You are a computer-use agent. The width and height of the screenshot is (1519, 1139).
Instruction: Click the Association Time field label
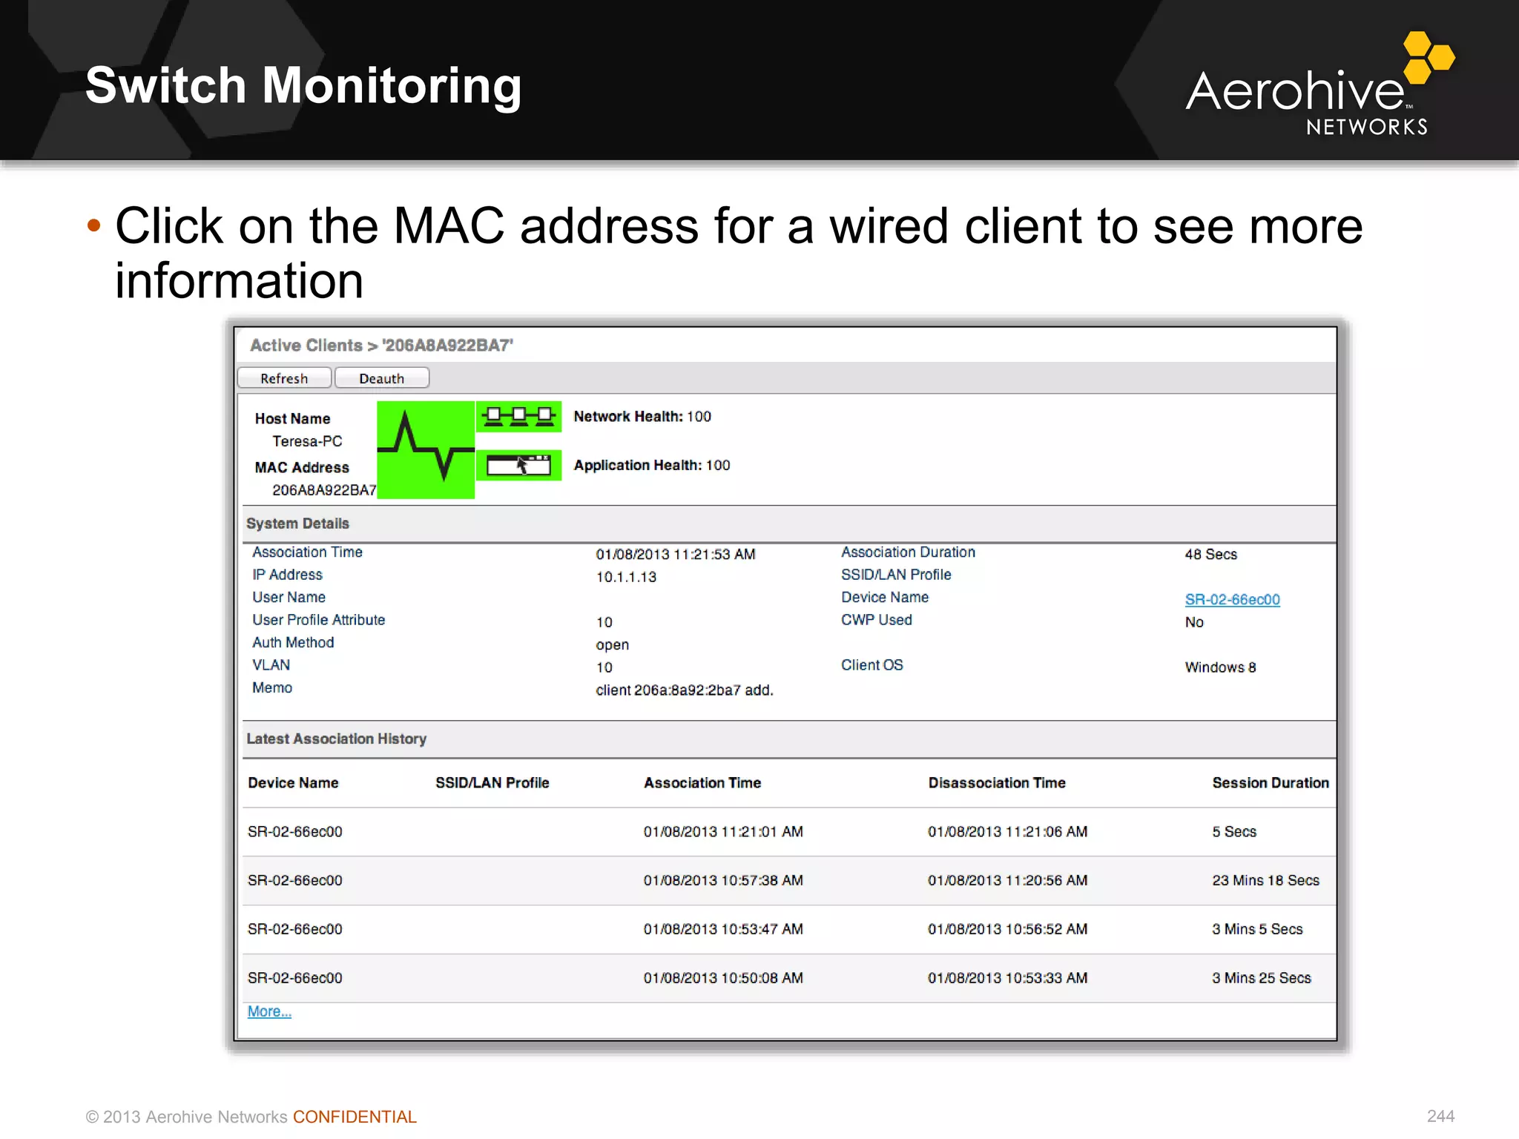click(307, 552)
